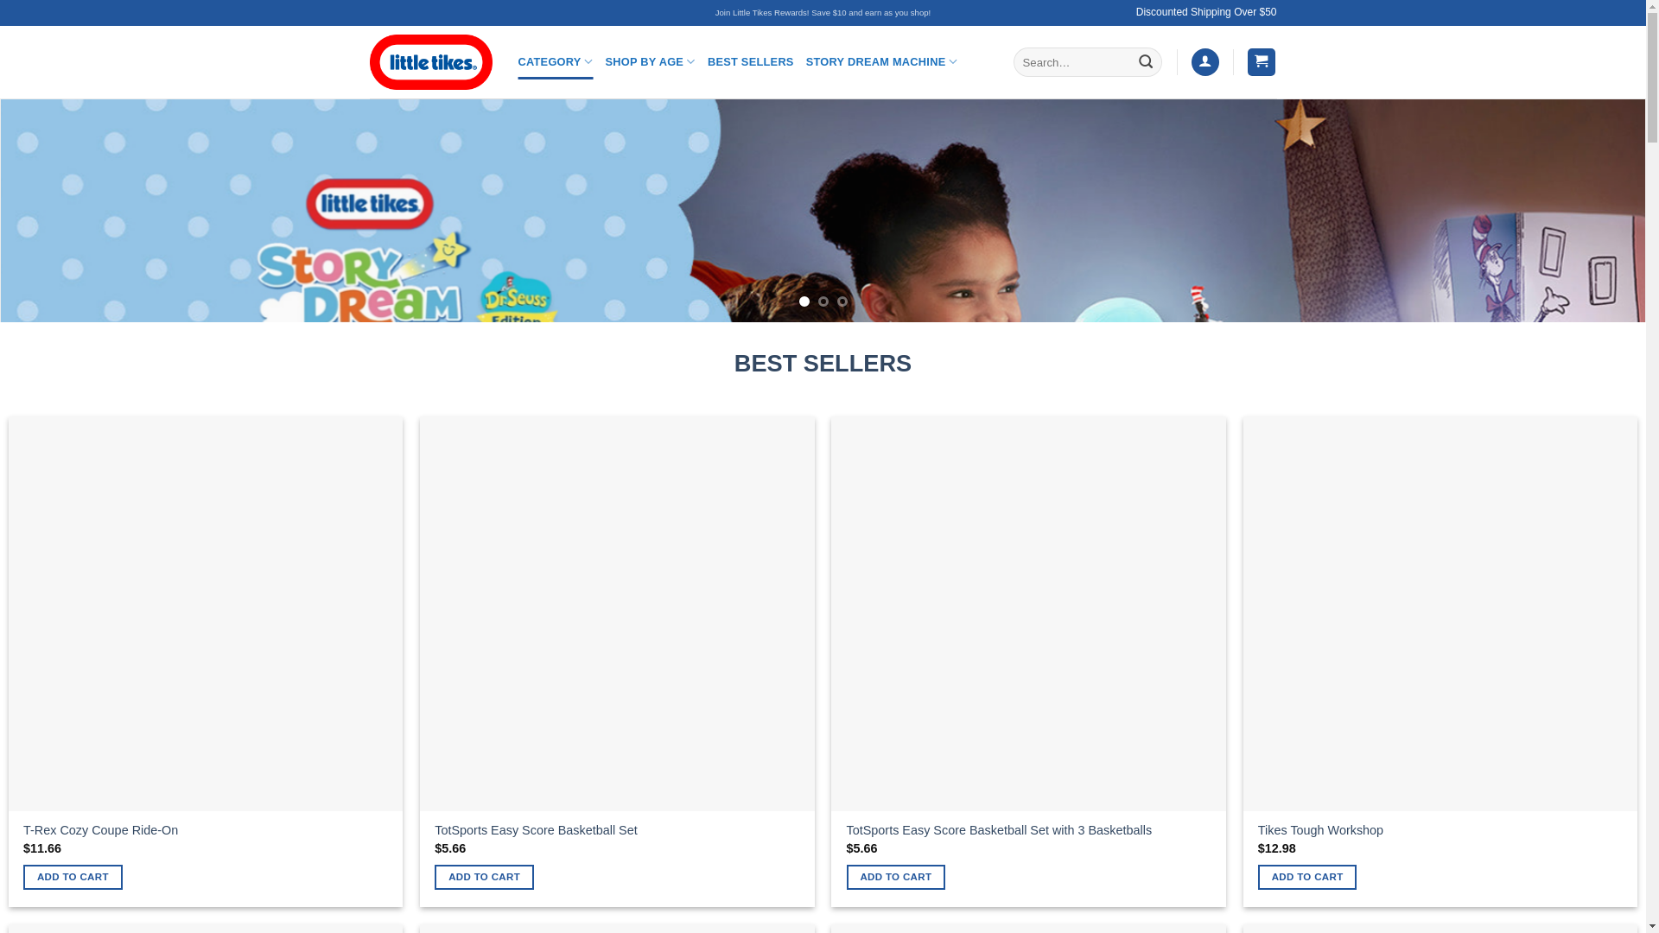The width and height of the screenshot is (1659, 933).
Task: Open Basketball Set with 3 Basketballs link
Action: point(999,830)
